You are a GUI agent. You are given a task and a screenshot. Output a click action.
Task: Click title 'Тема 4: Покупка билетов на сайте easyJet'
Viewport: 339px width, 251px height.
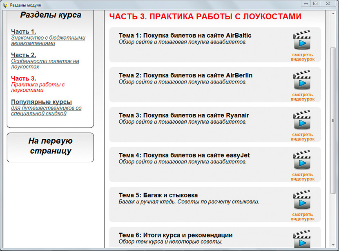coord(184,155)
